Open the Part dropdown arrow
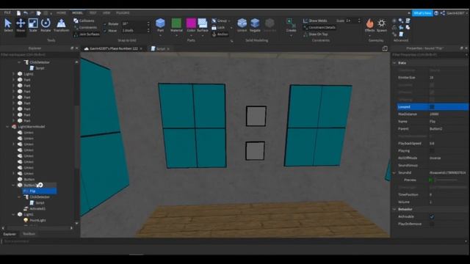 (160, 36)
